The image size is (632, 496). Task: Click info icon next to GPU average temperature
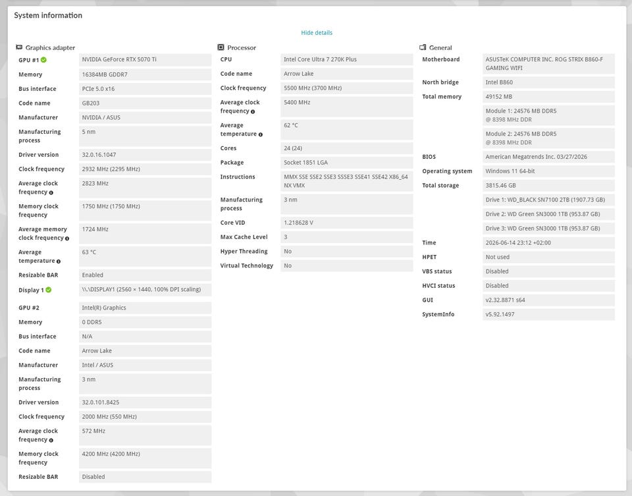59,262
